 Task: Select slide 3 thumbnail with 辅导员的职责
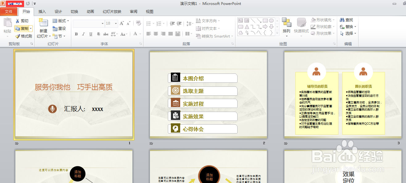point(342,95)
